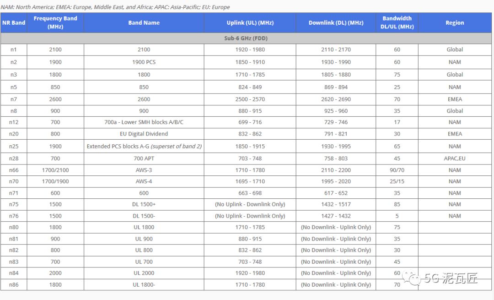Click the NR Band column header
The image size is (494, 300).
pos(14,23)
